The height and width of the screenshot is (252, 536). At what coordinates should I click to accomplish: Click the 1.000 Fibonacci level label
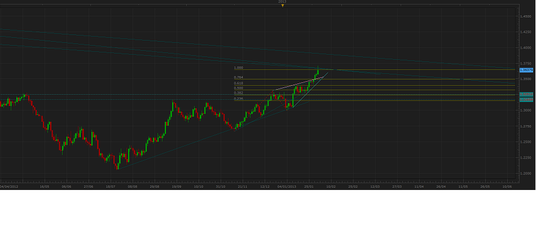(238, 68)
